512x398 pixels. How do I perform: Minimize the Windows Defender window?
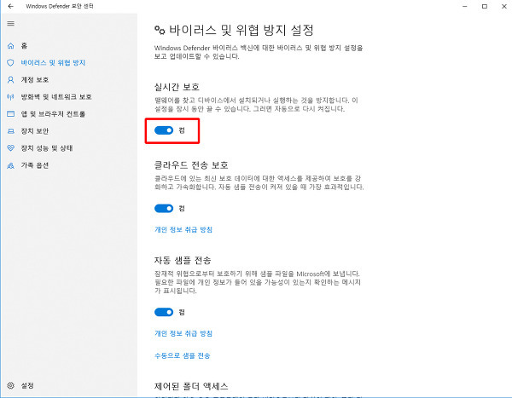tap(465, 6)
